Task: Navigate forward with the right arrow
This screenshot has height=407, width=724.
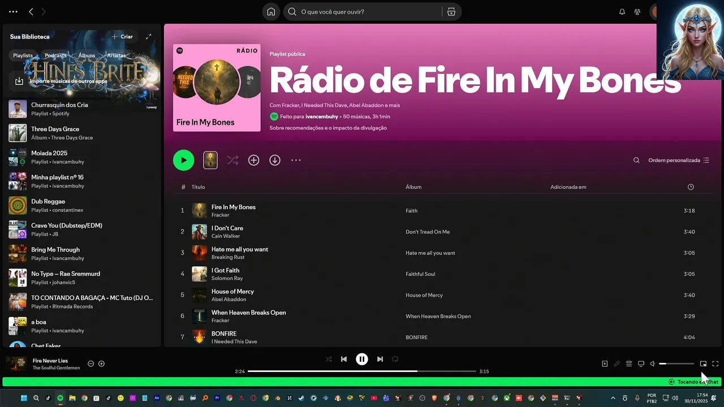Action: pyautogui.click(x=44, y=12)
